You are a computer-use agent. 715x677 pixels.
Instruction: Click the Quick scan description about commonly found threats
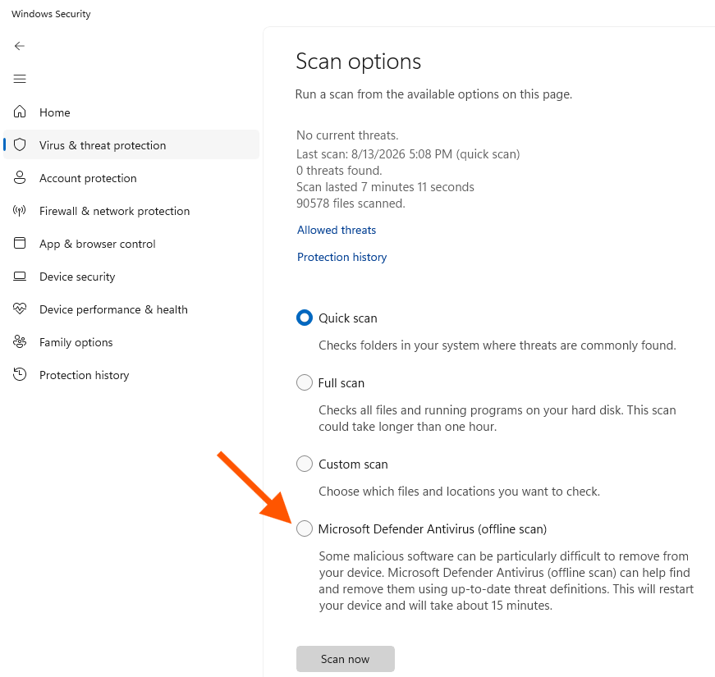[497, 345]
